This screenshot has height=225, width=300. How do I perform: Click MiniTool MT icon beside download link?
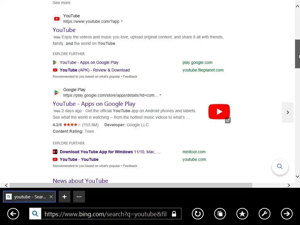[x=55, y=152]
